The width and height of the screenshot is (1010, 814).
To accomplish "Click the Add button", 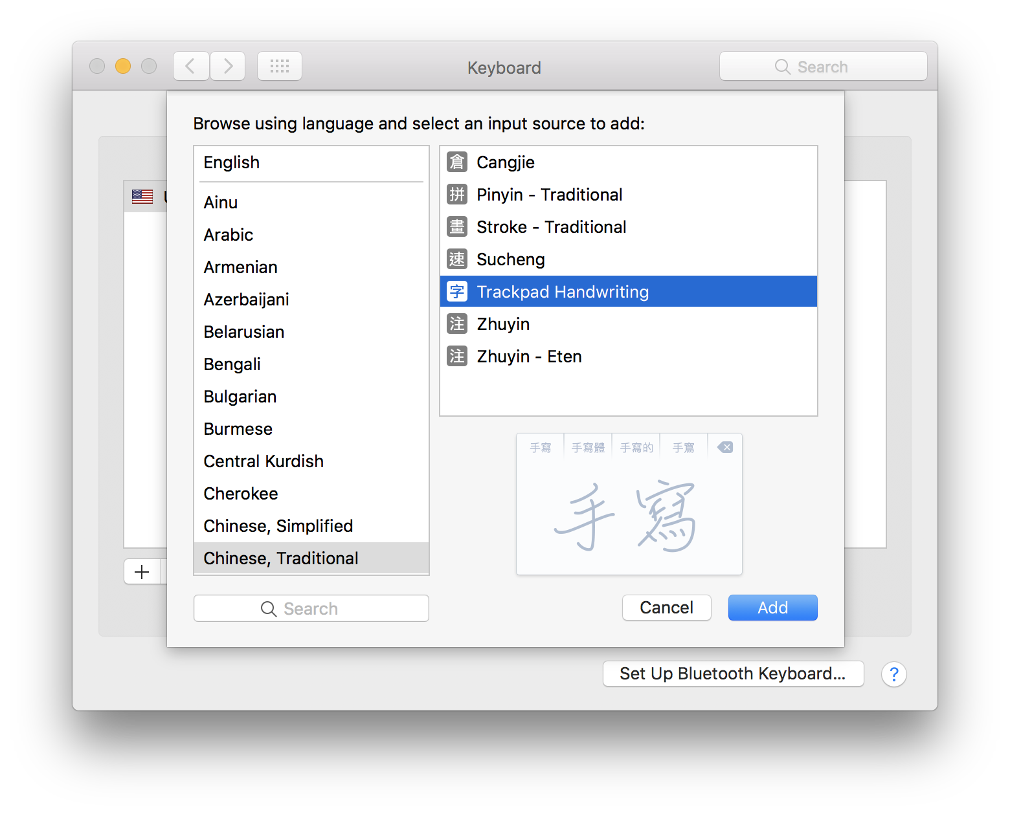I will click(772, 607).
